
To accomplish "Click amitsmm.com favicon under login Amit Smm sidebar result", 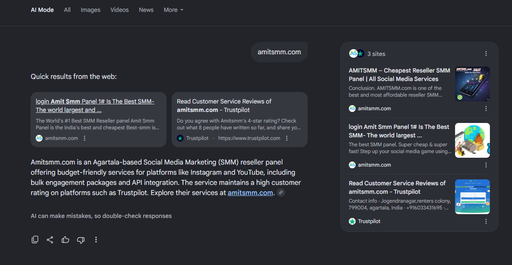I will pos(352,165).
